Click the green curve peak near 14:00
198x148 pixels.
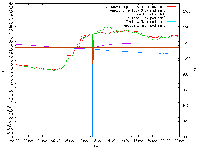[x=109, y=26]
